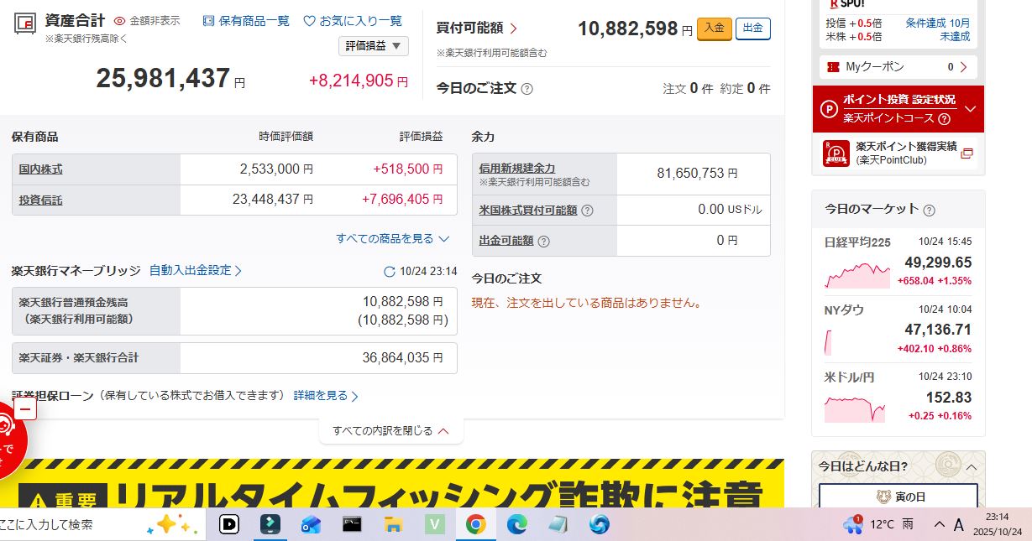This screenshot has width=1032, height=541.
Task: Expand すべての商品を見る
Action: tap(393, 239)
